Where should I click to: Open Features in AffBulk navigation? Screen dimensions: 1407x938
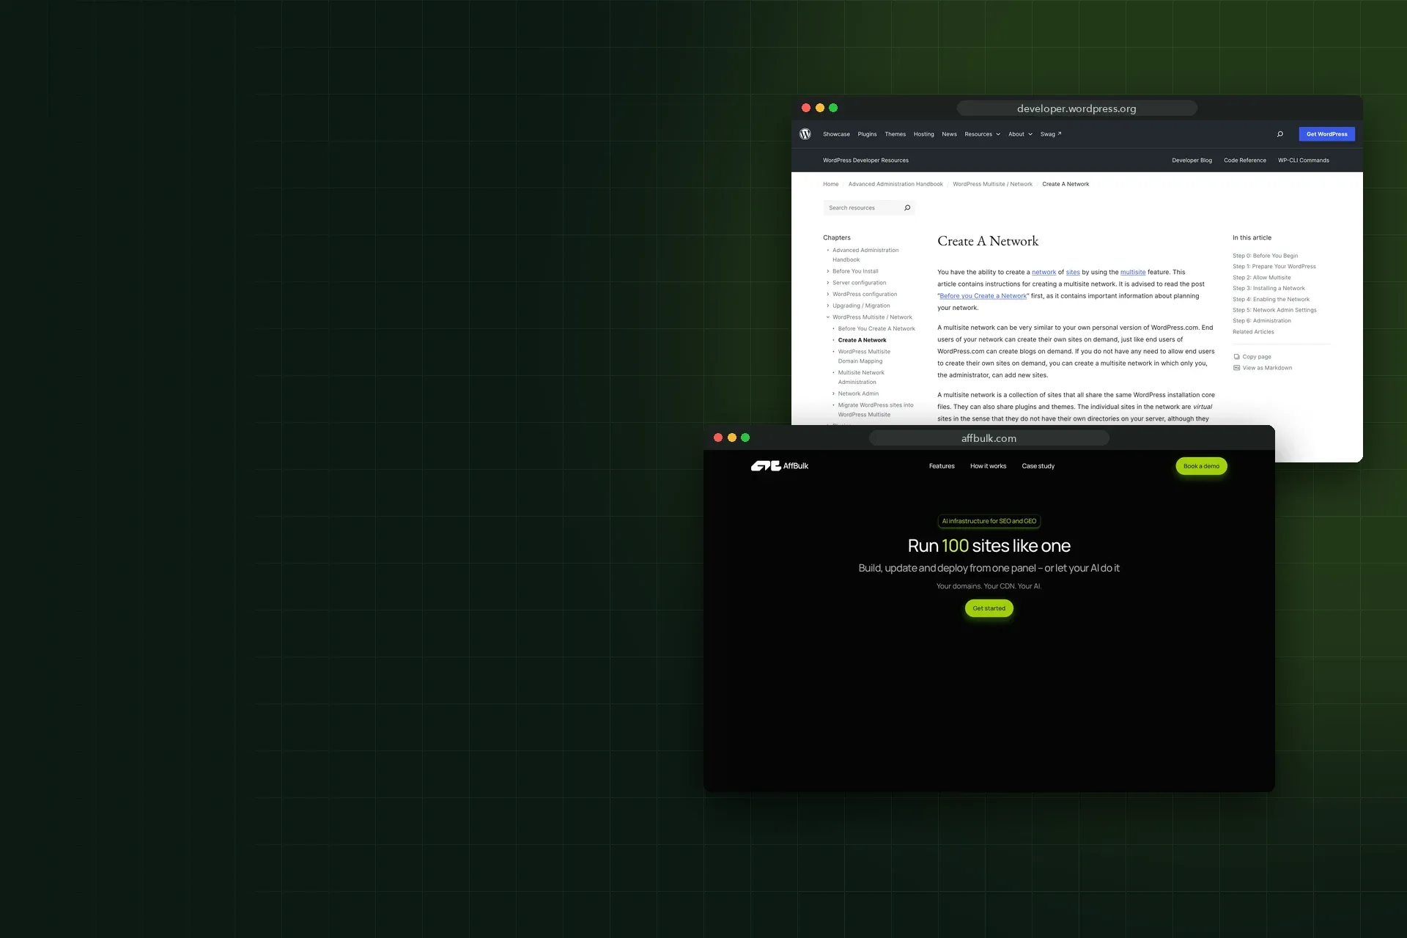(942, 466)
